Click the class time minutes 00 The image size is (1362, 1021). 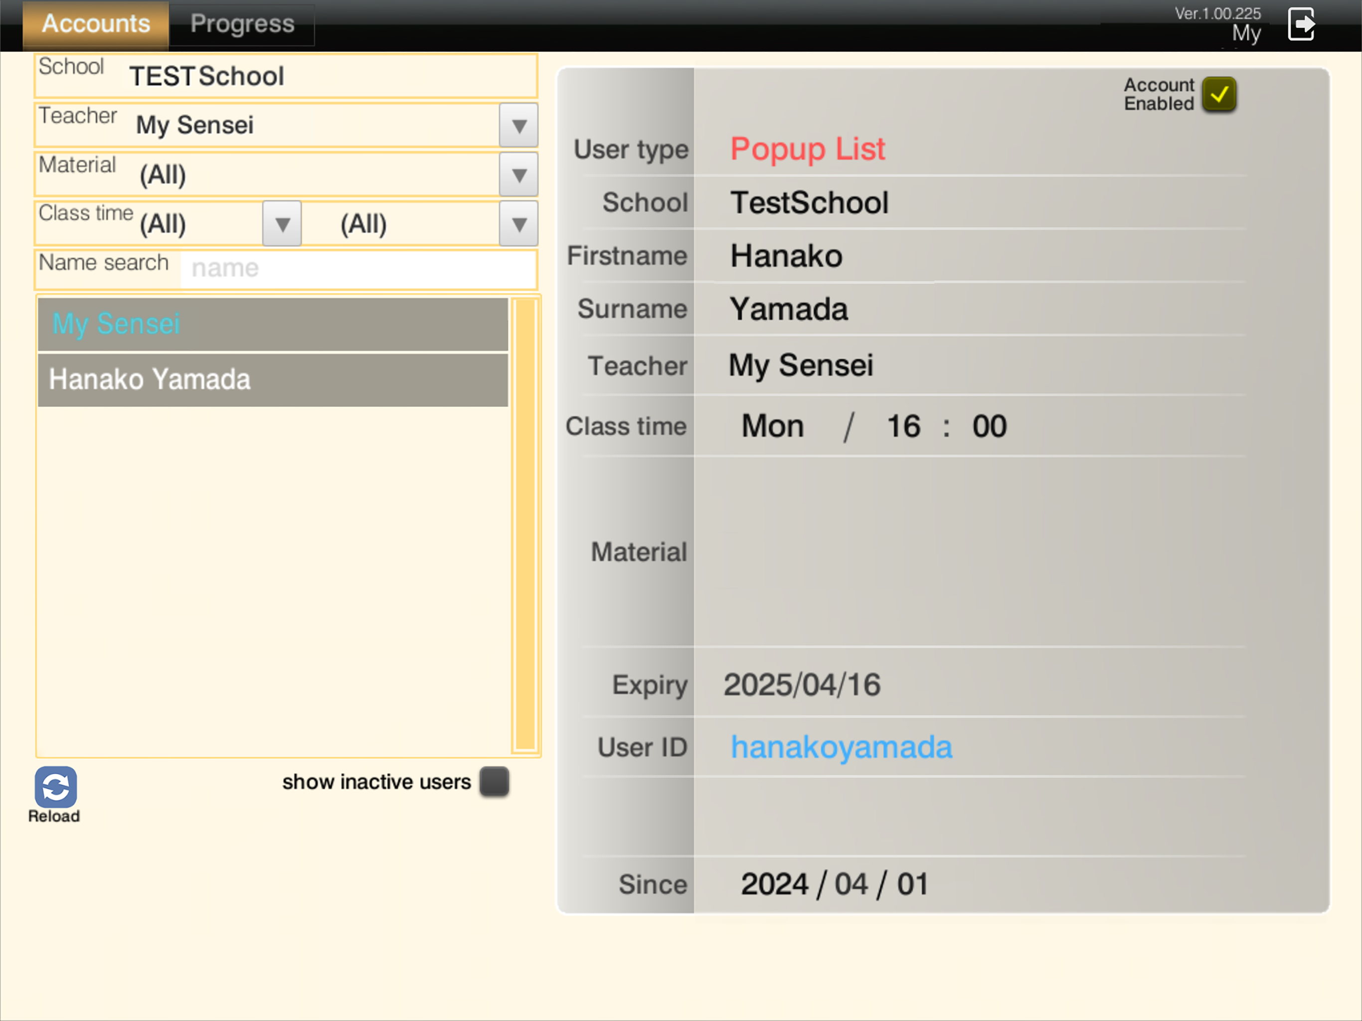click(990, 426)
